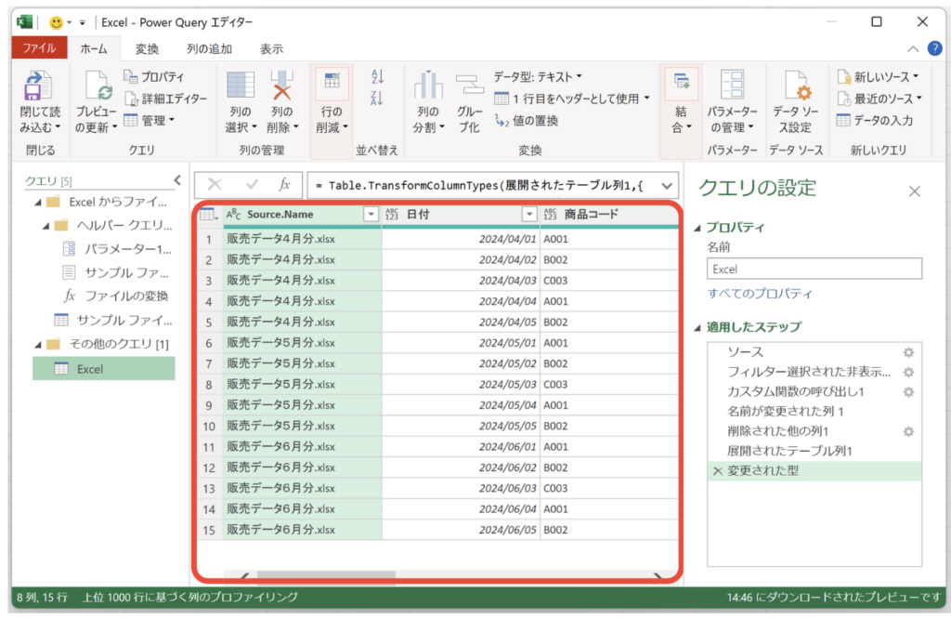Click the グループ化 group by icon

pyautogui.click(x=470, y=86)
